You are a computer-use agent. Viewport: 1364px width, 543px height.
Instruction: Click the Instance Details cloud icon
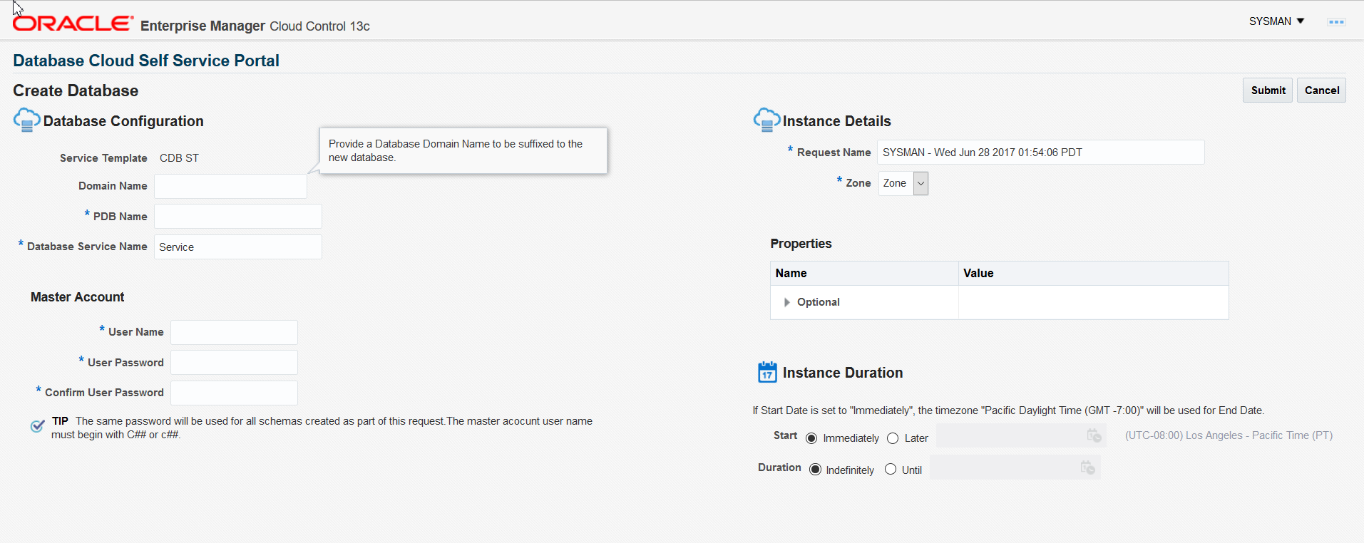(767, 120)
